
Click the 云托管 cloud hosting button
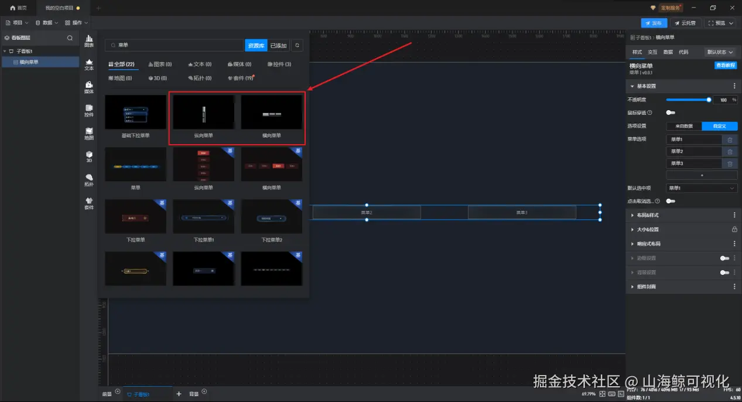tap(685, 23)
